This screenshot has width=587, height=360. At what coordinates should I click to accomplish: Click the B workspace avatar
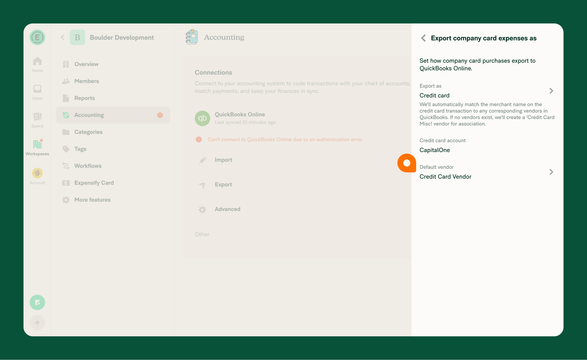pos(77,37)
